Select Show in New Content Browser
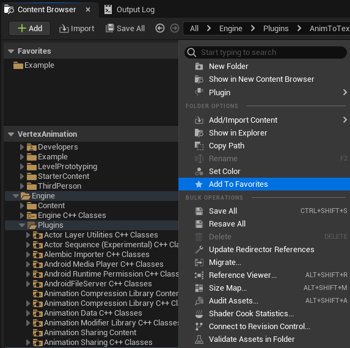Image resolution: width=350 pixels, height=348 pixels. point(264,79)
